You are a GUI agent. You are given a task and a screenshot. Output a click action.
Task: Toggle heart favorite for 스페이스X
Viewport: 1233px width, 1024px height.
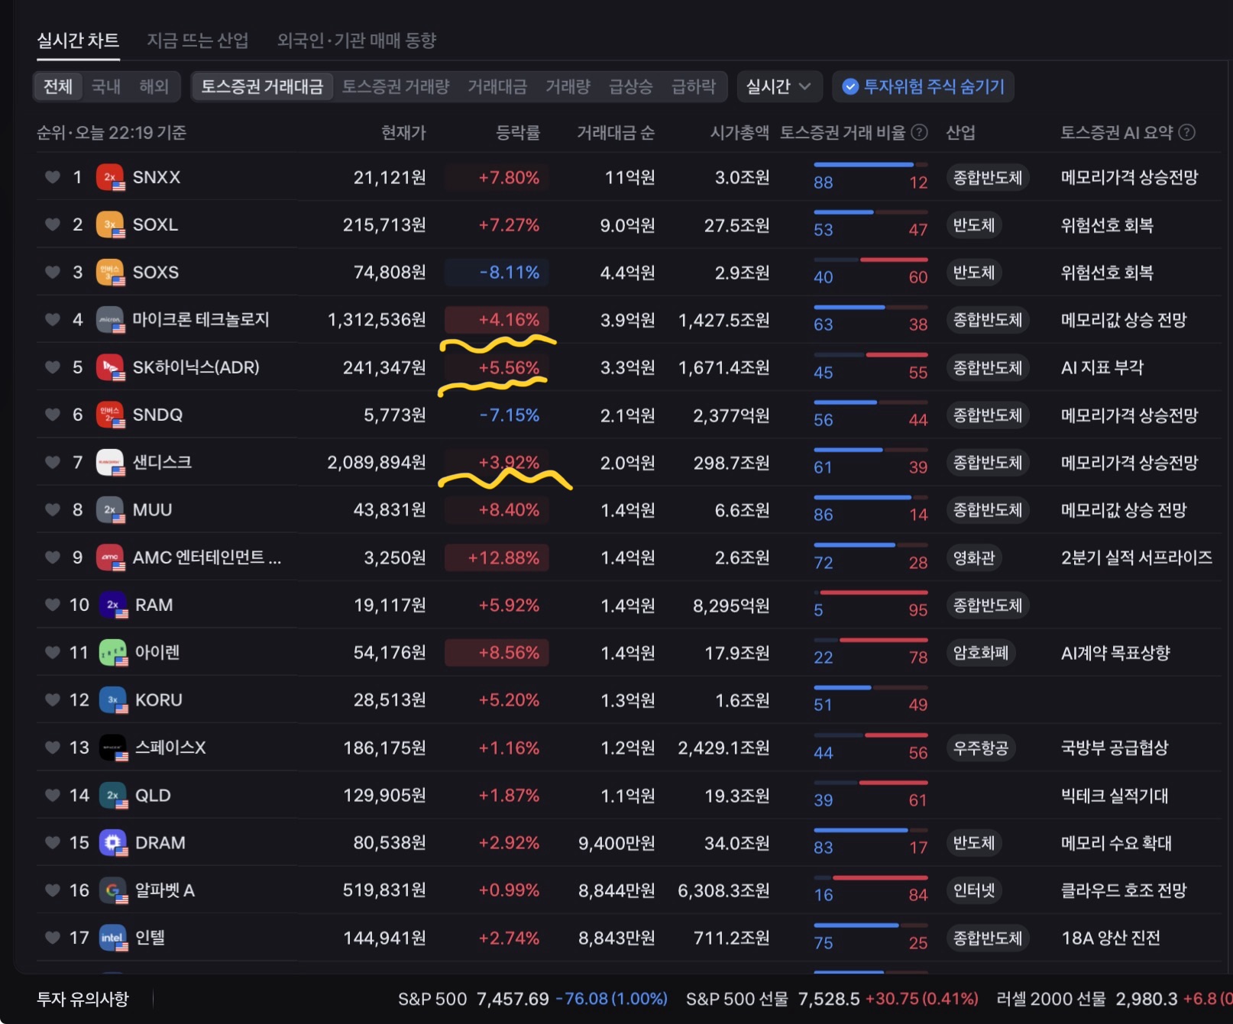(52, 747)
